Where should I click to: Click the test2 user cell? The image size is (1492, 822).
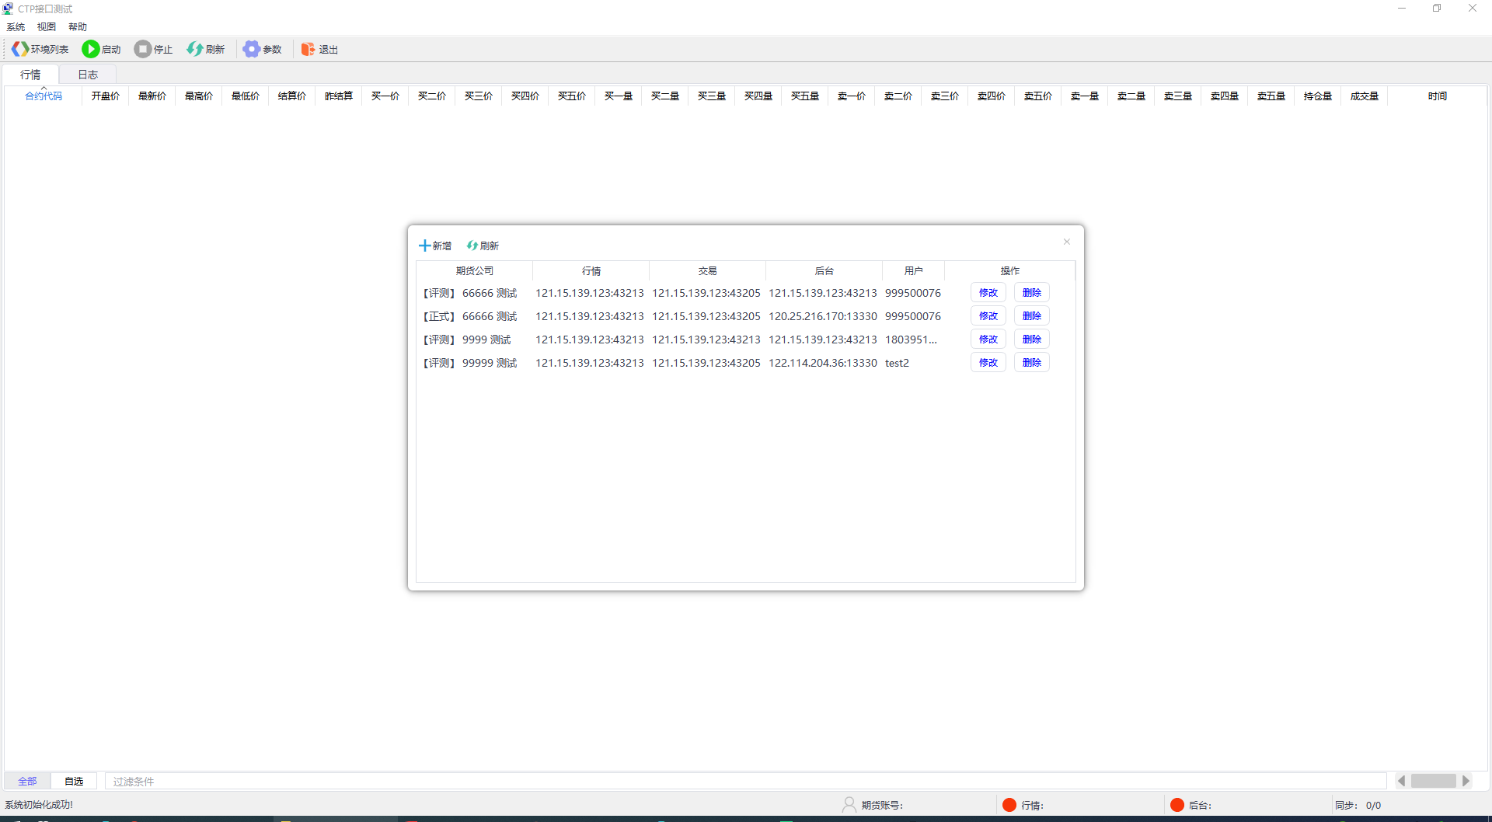click(x=898, y=363)
